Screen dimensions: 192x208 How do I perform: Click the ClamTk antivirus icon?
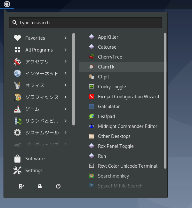pos(92,67)
